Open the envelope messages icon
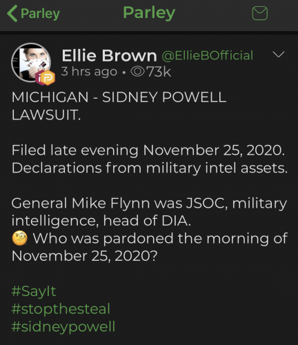 [x=260, y=13]
